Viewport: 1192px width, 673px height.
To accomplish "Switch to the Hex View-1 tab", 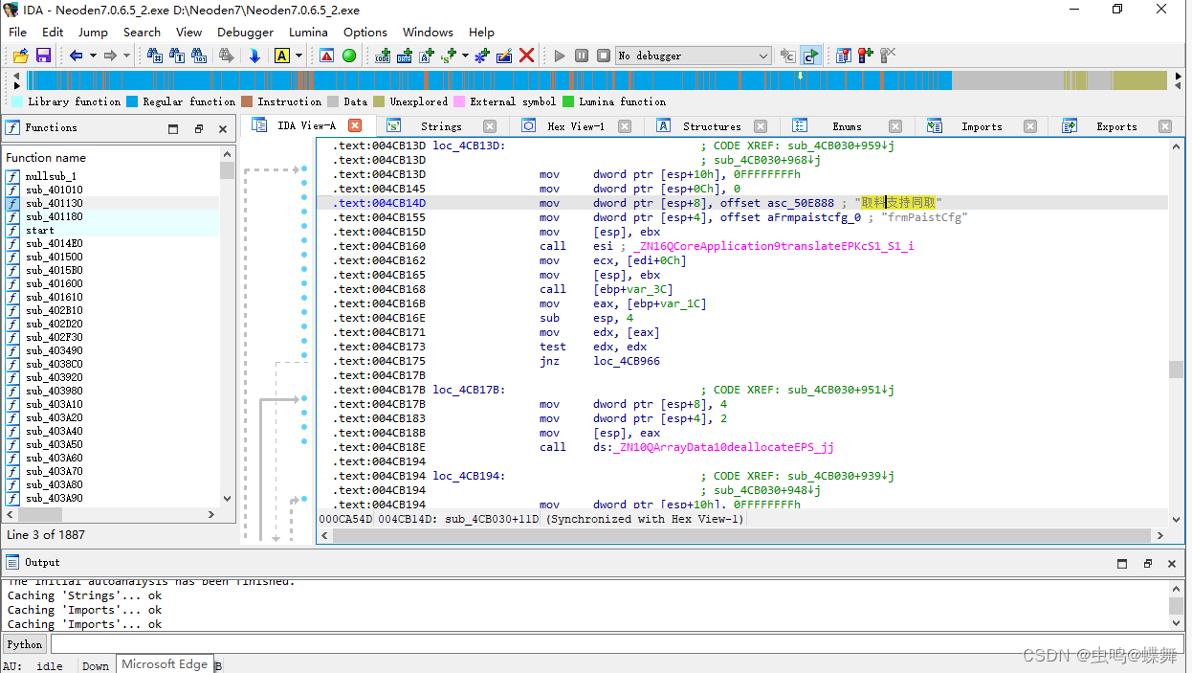I will coord(576,126).
